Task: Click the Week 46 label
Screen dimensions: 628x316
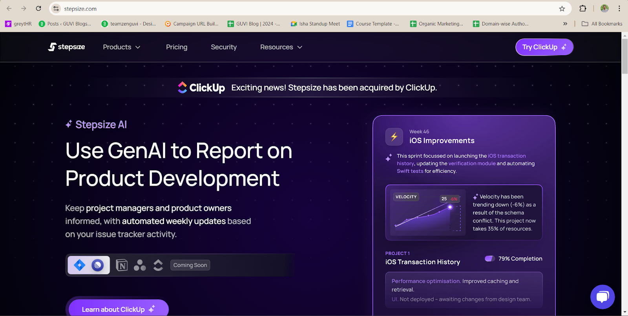Action: 419,132
